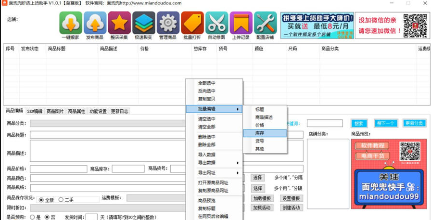Choose 否 for 是否预购
This screenshot has width=431, height=220.
pyautogui.click(x=47, y=217)
